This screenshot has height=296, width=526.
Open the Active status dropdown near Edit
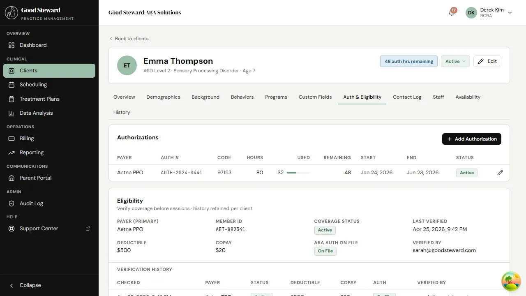[455, 61]
